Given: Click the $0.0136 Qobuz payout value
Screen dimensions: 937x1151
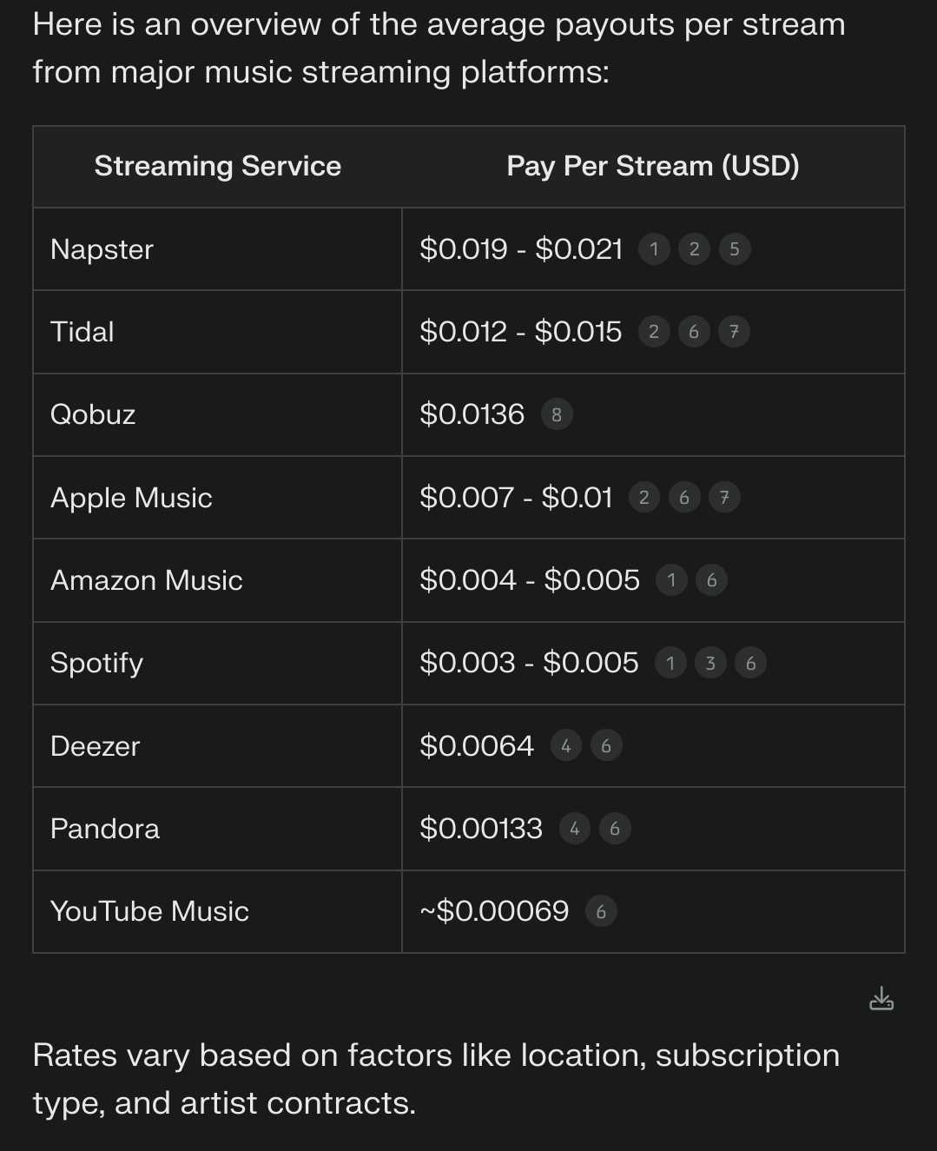Looking at the screenshot, I should click(x=472, y=414).
